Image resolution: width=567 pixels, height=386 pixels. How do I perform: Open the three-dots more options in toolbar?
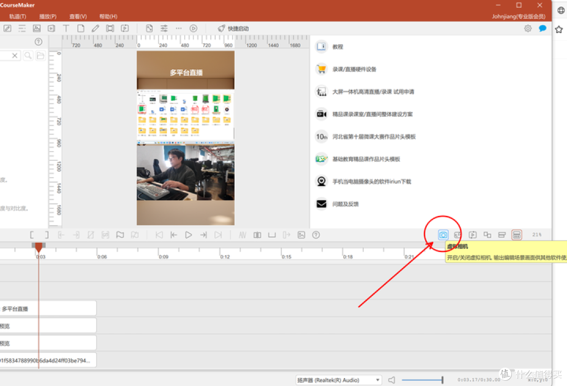[178, 28]
